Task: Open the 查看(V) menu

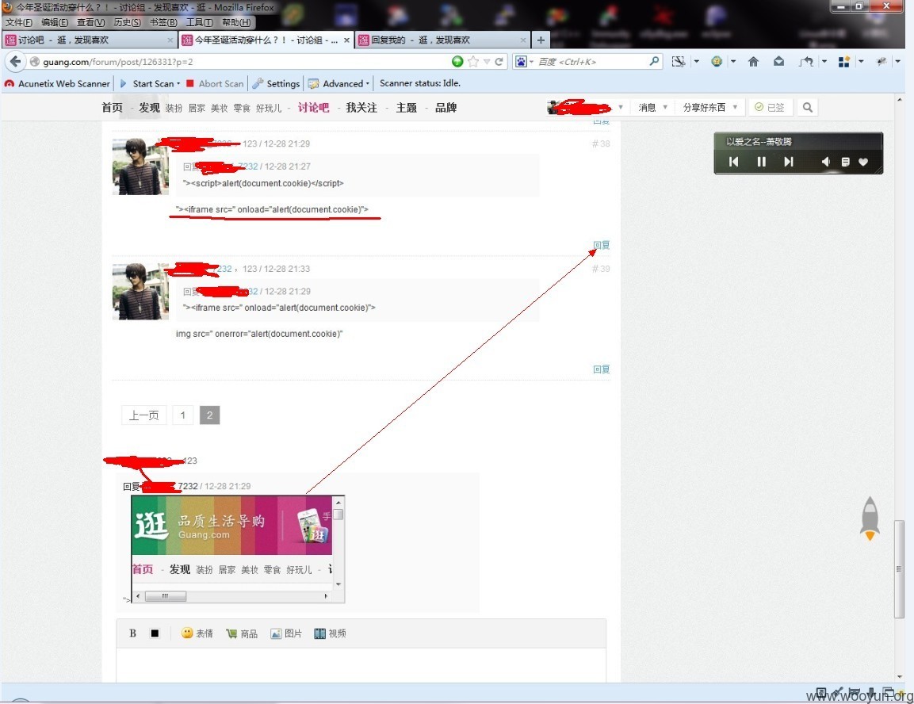Action: pos(91,22)
